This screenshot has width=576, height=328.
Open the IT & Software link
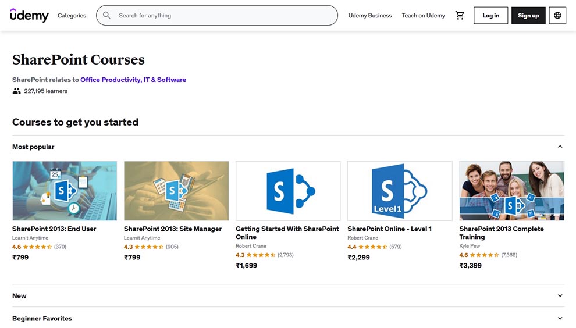pos(165,80)
